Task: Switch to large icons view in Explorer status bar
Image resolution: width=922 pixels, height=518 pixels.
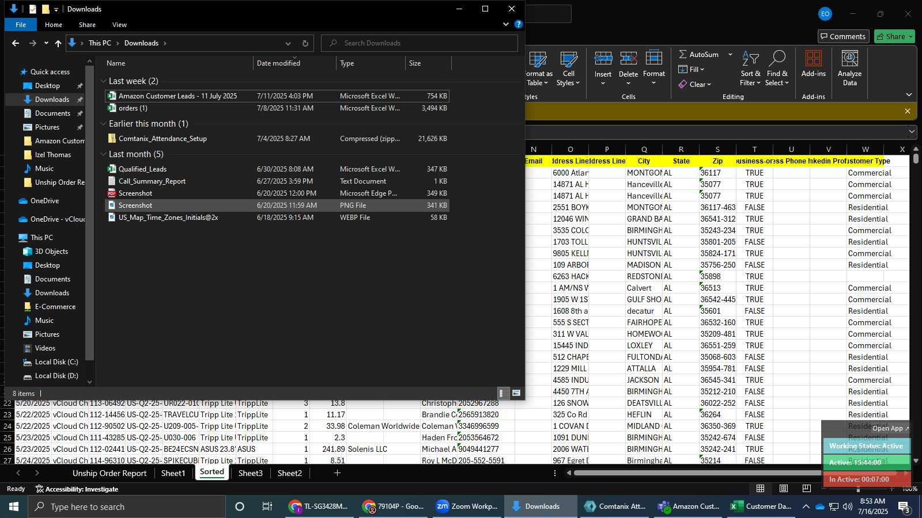Action: click(516, 393)
